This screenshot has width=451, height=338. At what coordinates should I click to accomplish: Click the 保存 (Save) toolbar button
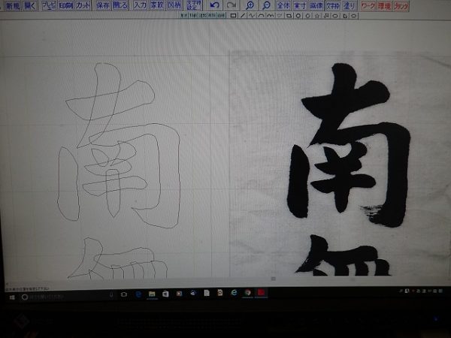click(103, 5)
